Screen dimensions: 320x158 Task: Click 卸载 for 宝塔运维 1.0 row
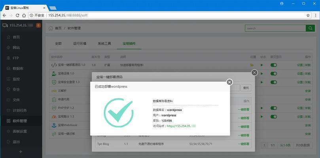pos(308,73)
